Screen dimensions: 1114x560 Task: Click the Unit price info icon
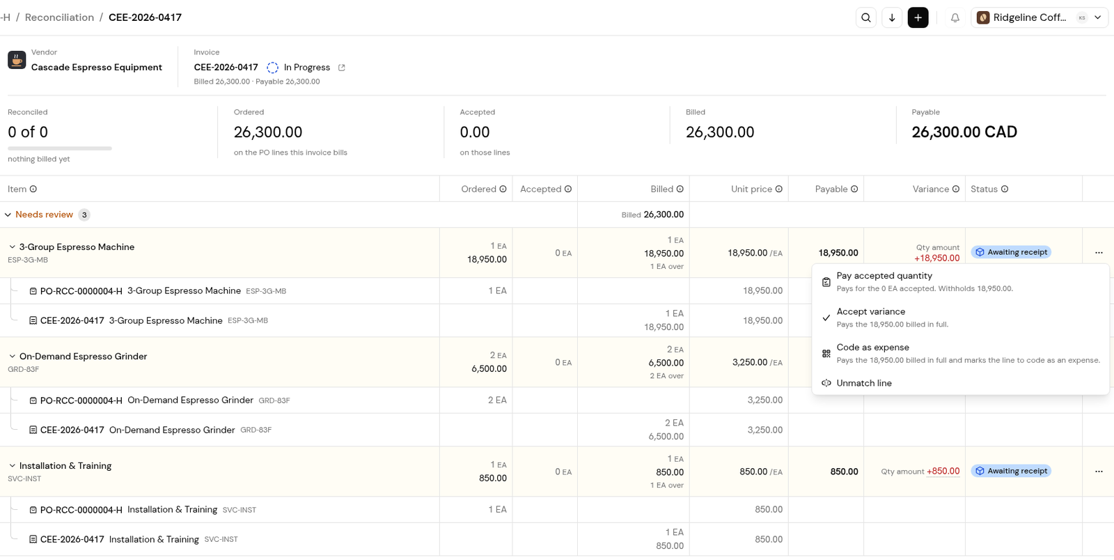pos(779,189)
